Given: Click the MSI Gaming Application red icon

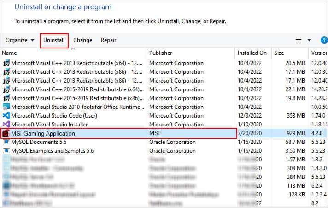Looking at the screenshot, I should (6, 133).
